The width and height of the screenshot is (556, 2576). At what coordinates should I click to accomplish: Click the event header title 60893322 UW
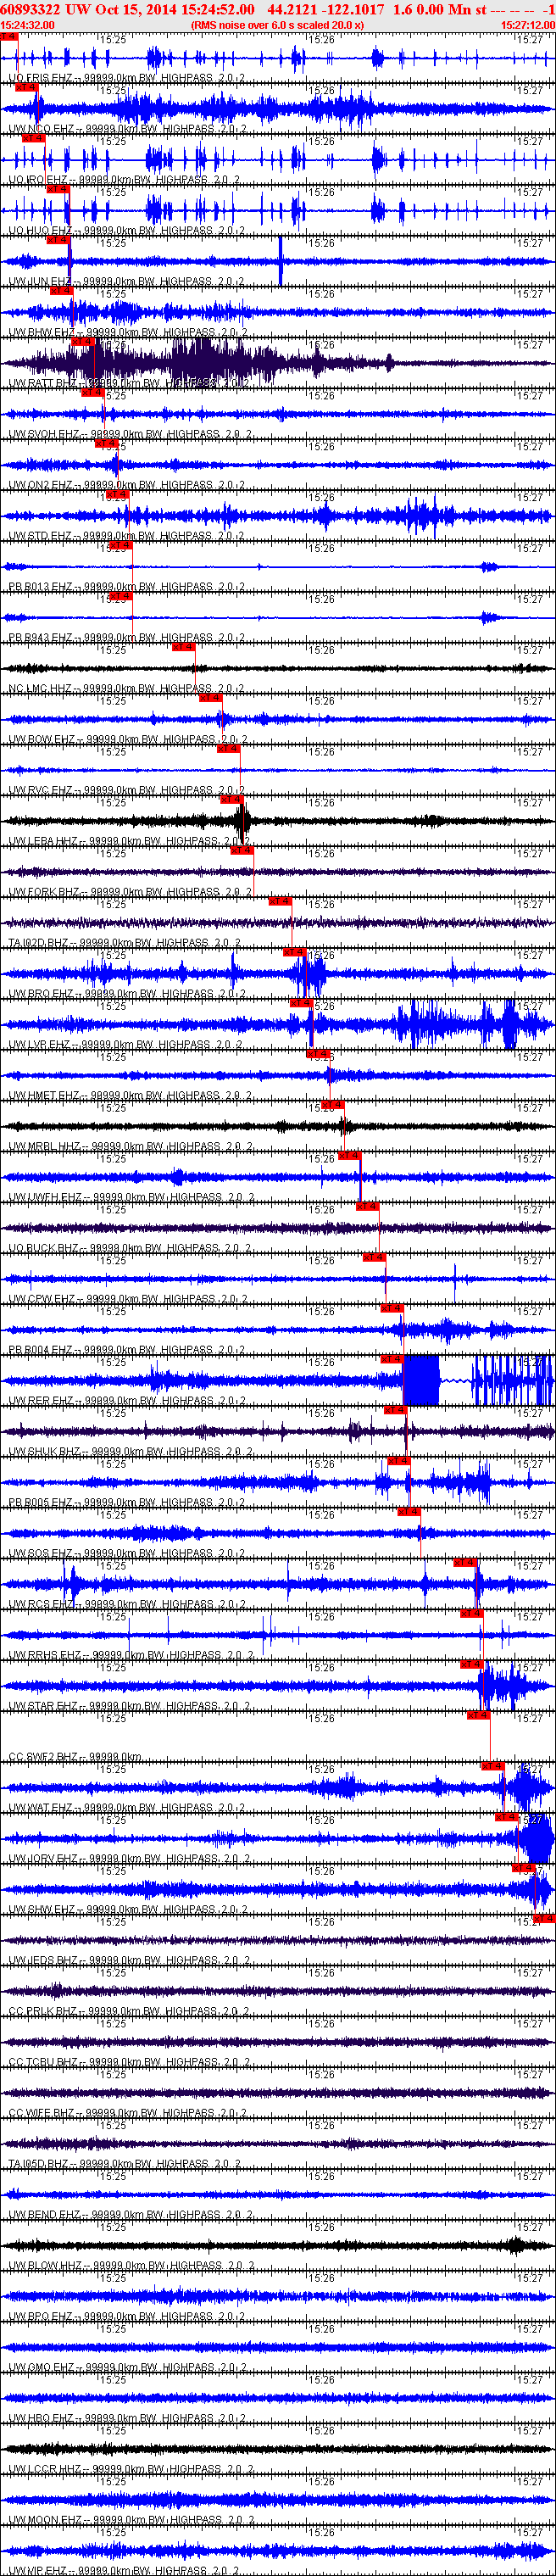pyautogui.click(x=45, y=9)
